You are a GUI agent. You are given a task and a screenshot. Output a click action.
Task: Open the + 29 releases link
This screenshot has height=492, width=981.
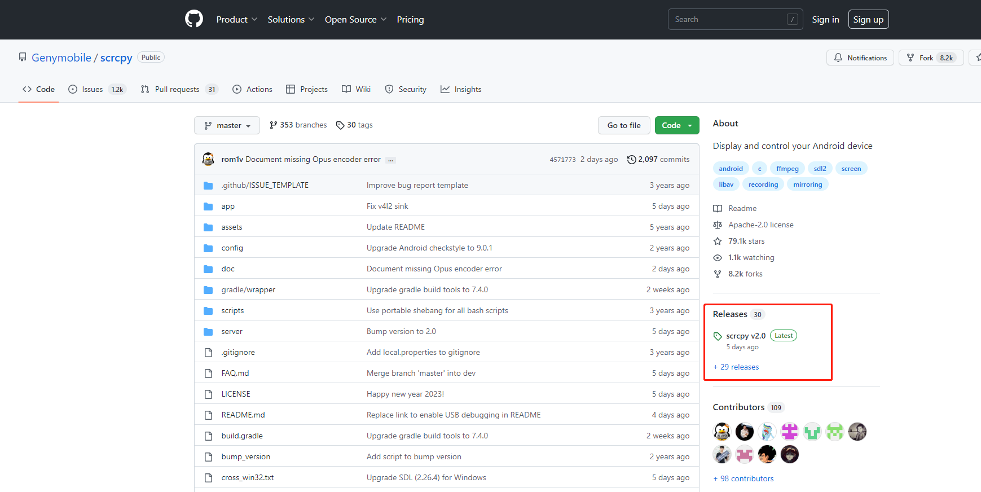(736, 367)
